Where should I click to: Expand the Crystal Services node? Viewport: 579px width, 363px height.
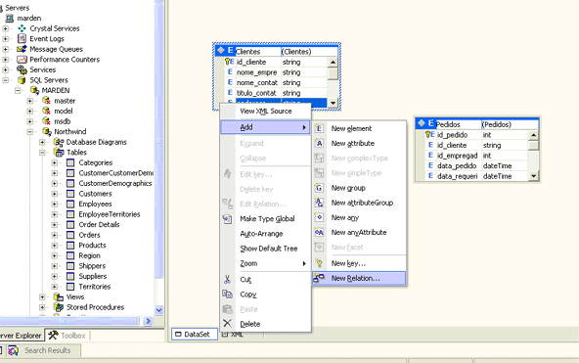pyautogui.click(x=5, y=28)
